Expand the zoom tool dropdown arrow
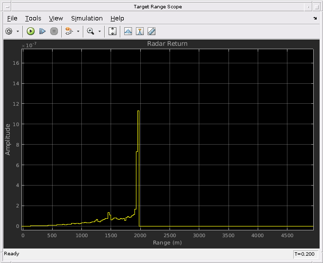Image resolution: width=323 pixels, height=263 pixels. [x=99, y=31]
